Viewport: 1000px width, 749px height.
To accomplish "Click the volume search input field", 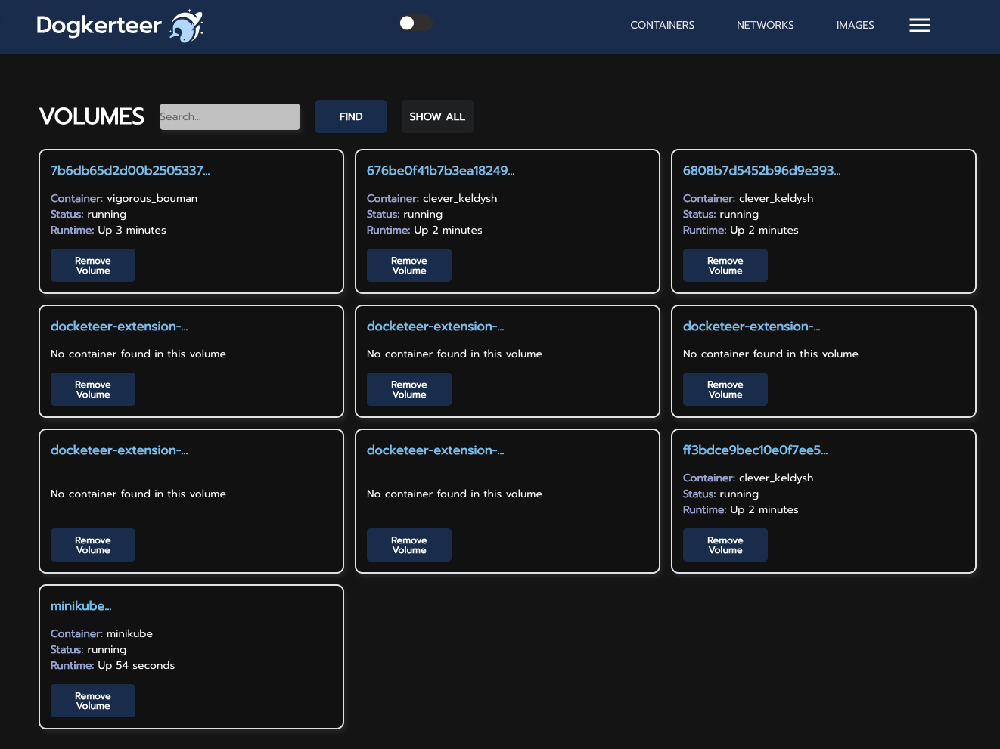I will click(230, 116).
